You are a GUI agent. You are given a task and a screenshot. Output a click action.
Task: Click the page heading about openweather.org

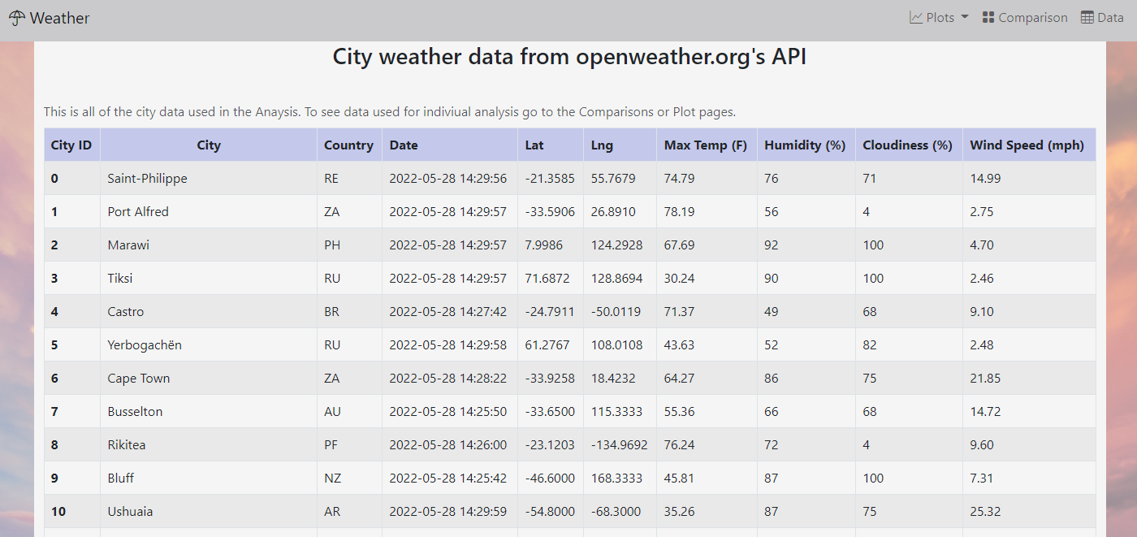pyautogui.click(x=569, y=57)
